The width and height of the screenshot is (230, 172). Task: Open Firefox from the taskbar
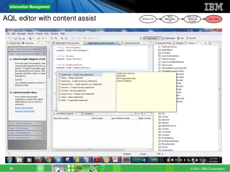39,160
